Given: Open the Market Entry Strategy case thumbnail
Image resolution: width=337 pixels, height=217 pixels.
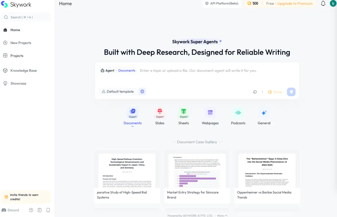Looking at the screenshot, I should coord(197,170).
